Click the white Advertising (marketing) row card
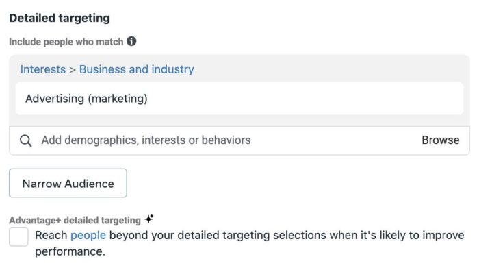Image resolution: width=479 pixels, height=270 pixels. tap(239, 99)
